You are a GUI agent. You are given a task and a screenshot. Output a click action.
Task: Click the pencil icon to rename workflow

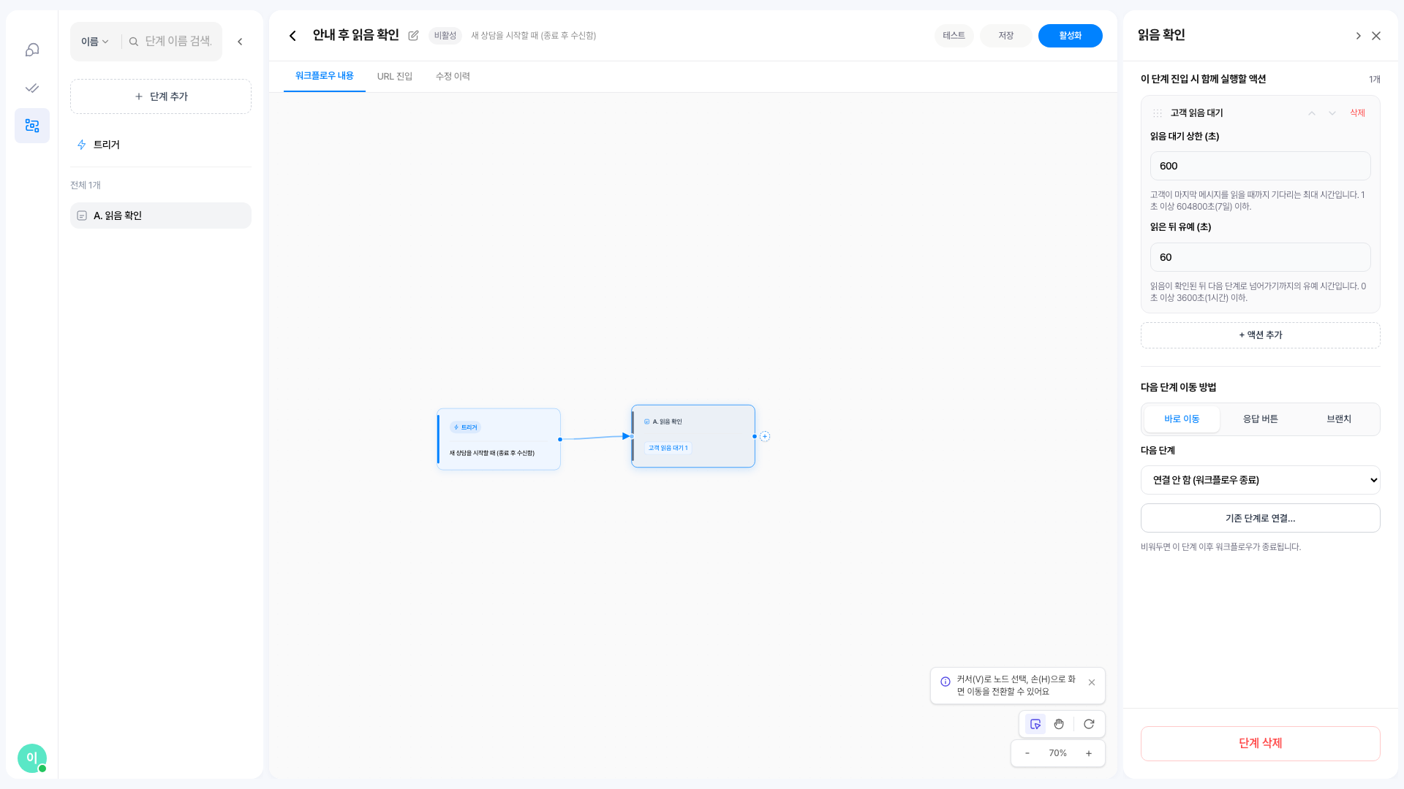point(413,36)
